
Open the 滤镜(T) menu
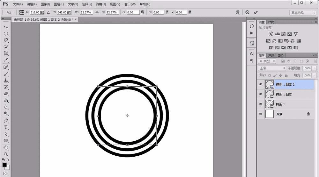[101, 4]
